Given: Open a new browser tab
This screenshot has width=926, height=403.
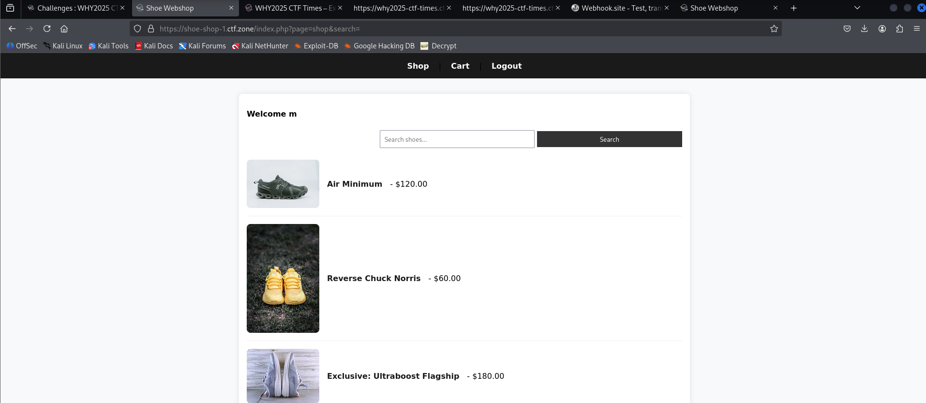Looking at the screenshot, I should point(793,8).
